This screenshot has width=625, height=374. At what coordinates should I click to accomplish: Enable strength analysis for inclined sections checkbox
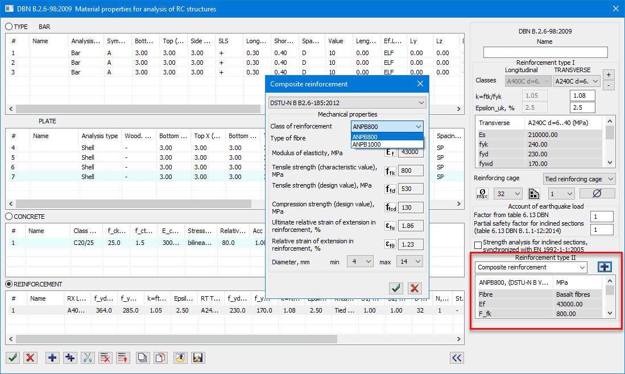tap(478, 244)
